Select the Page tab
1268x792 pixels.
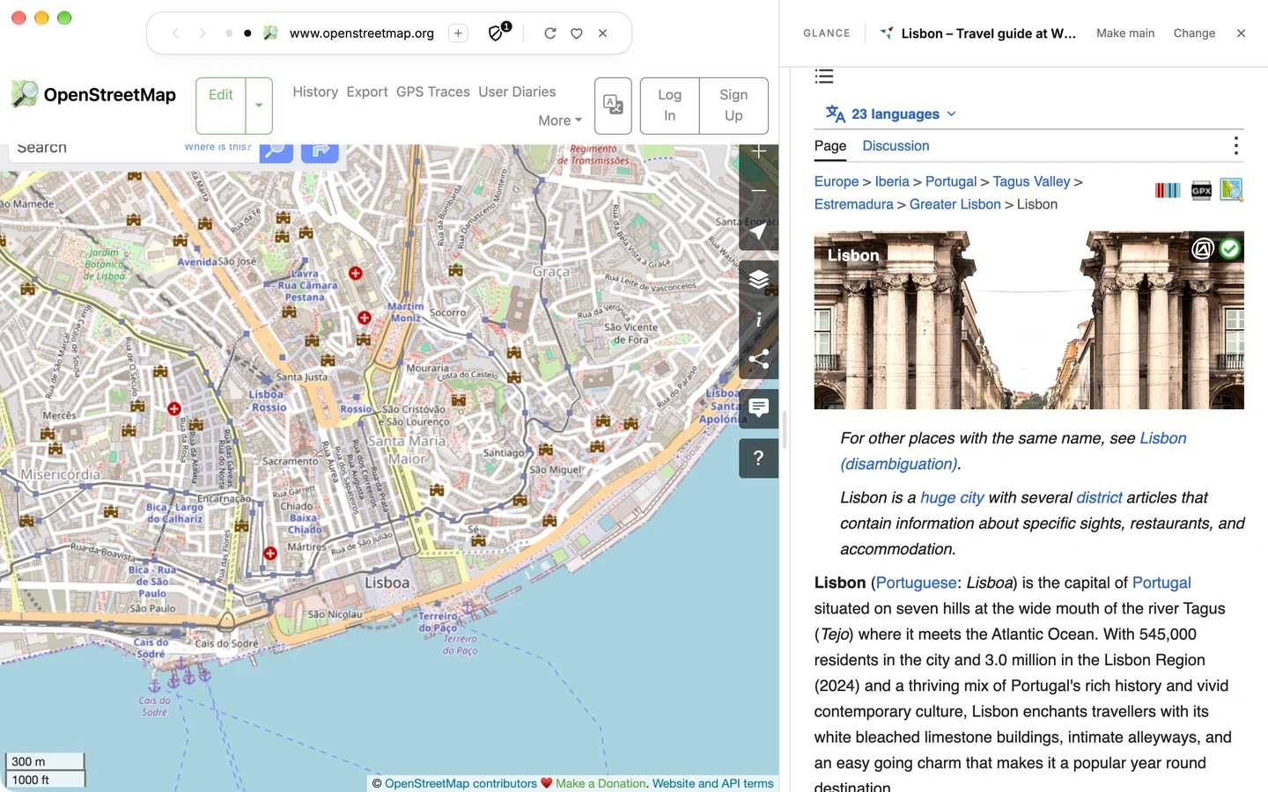tap(830, 146)
